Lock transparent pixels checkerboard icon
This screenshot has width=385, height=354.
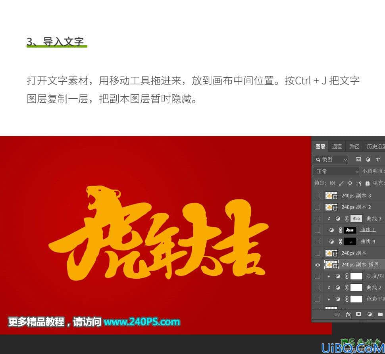click(332, 183)
